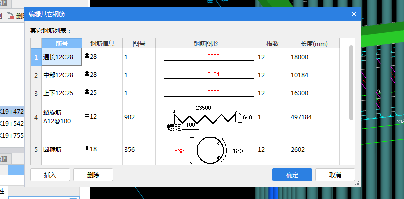Click the red 10184 dimension in the rebar graphic
The height and width of the screenshot is (199, 404).
[x=212, y=74]
